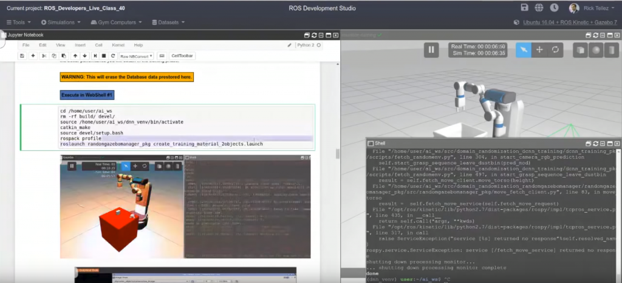This screenshot has height=283, width=622.
Task: Click the Python 2 kernel indicator
Action: coord(309,45)
